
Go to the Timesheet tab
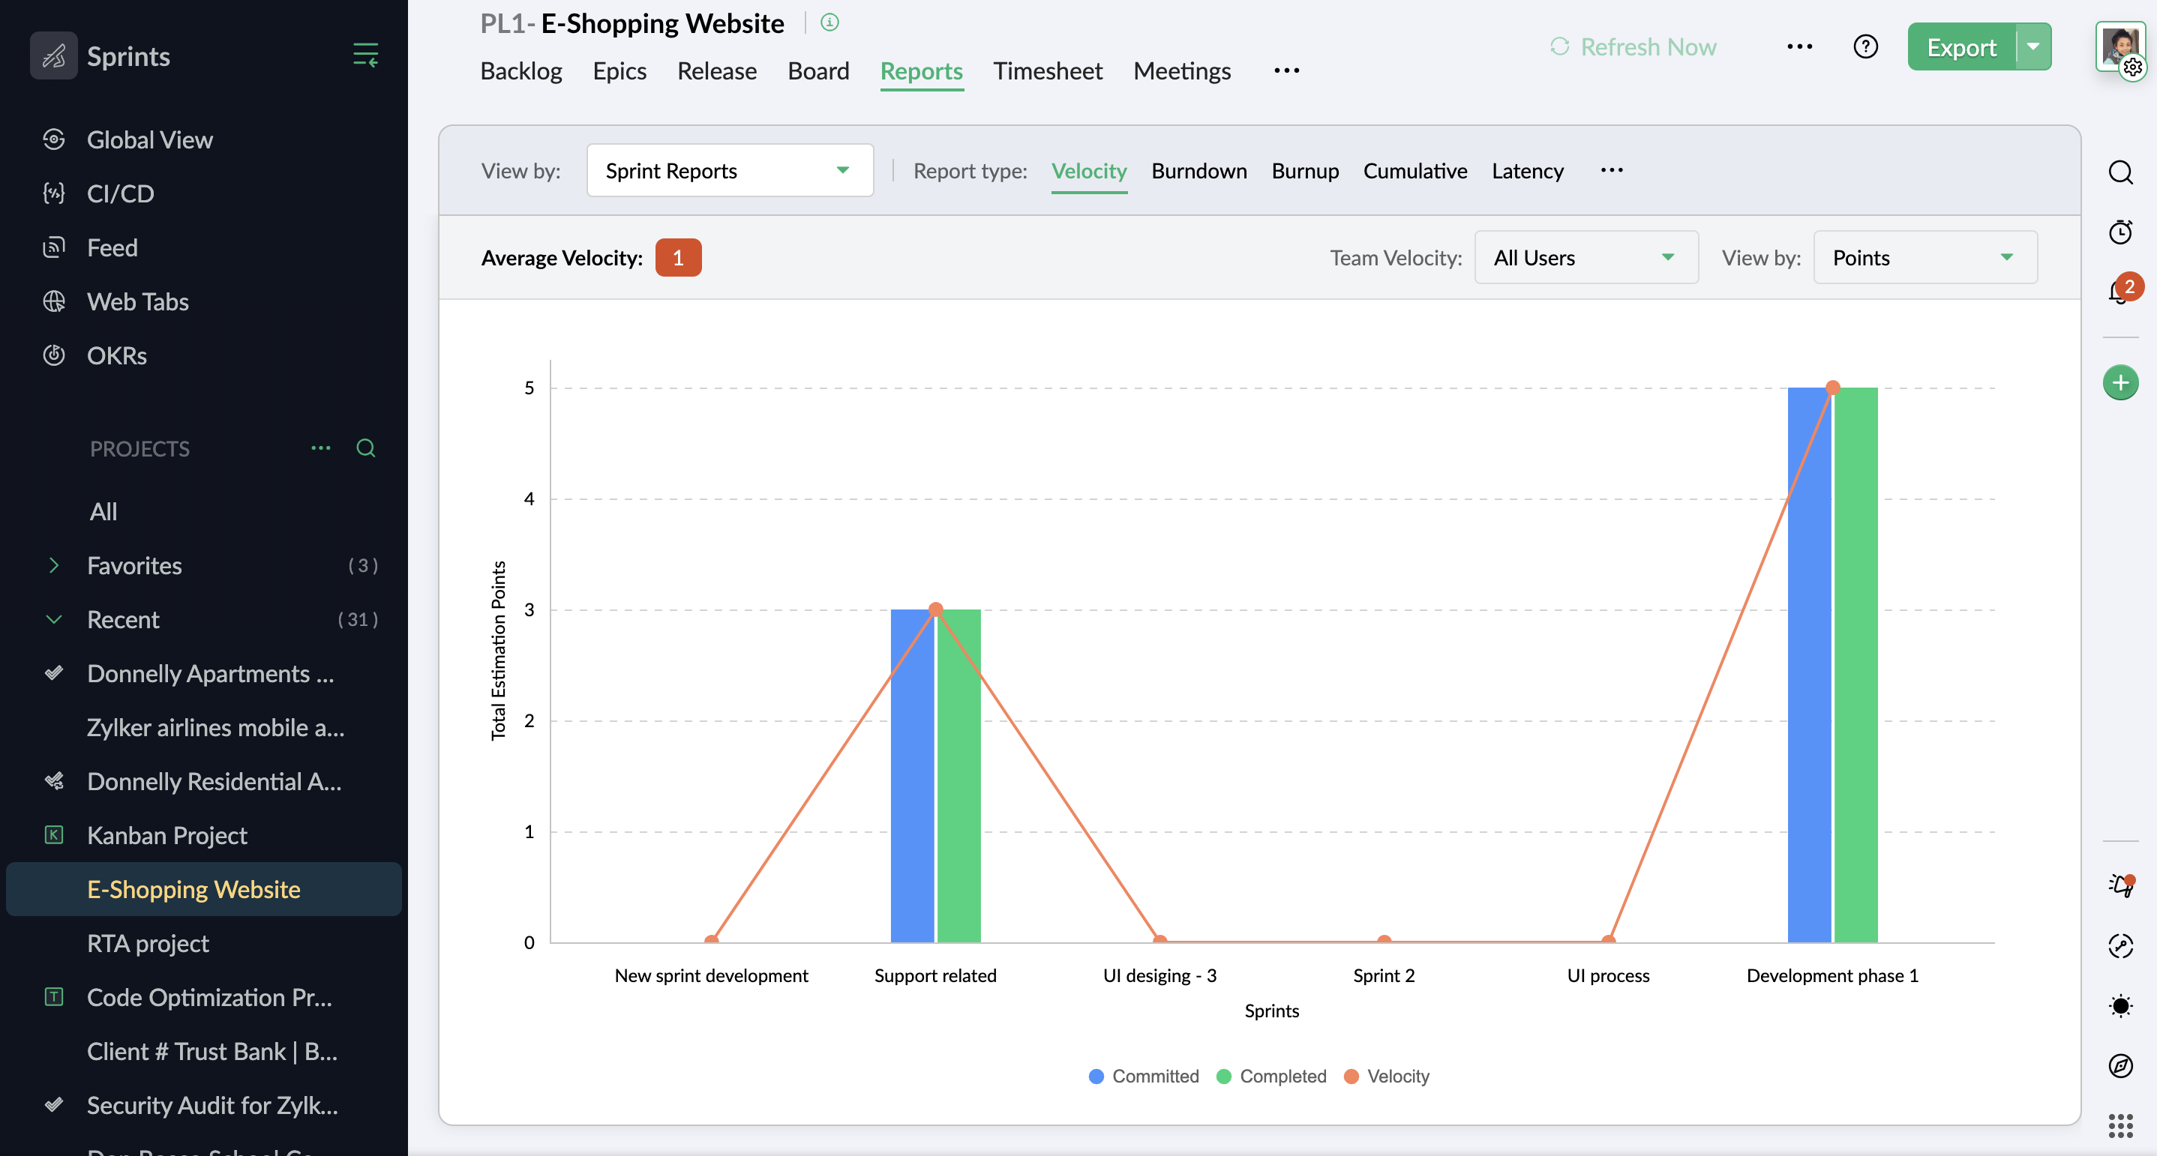click(1047, 71)
